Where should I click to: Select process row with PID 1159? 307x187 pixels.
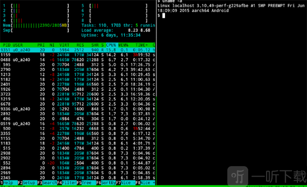(x=78, y=55)
